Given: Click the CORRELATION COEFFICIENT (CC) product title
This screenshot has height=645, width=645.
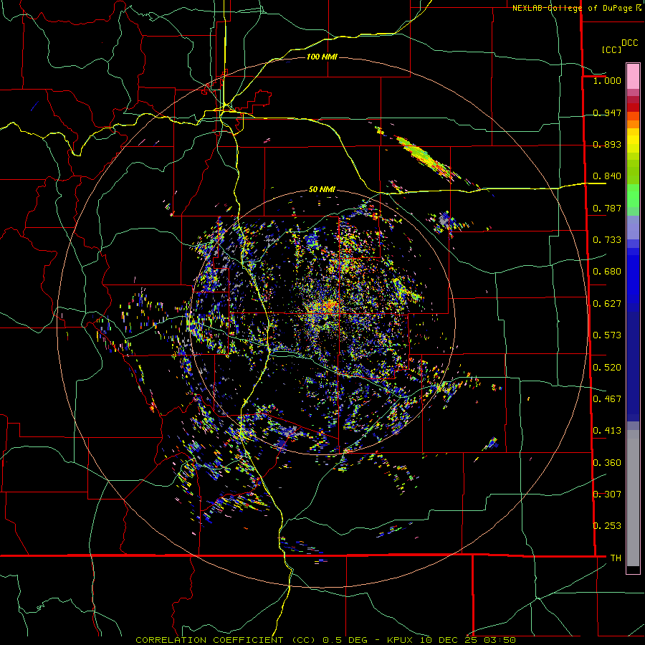Looking at the screenshot, I should [x=226, y=640].
